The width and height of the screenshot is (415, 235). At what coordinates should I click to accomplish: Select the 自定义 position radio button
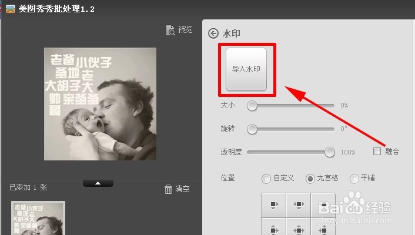pos(266,179)
